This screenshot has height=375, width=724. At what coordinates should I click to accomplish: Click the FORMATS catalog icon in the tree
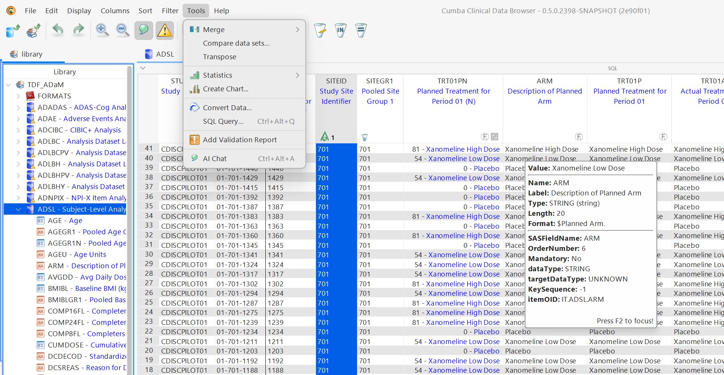click(x=30, y=96)
